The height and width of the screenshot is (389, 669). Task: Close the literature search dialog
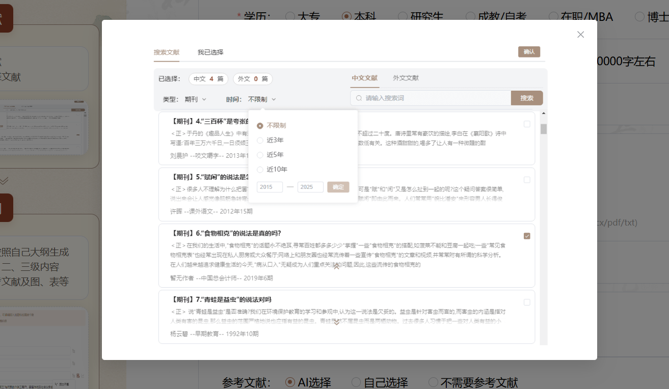[580, 35]
